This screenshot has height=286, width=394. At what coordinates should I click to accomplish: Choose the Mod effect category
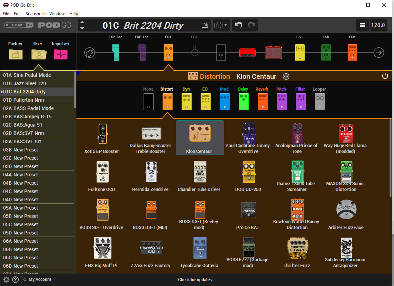[225, 99]
